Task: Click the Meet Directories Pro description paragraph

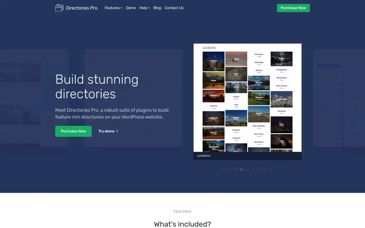Action: pyautogui.click(x=112, y=114)
